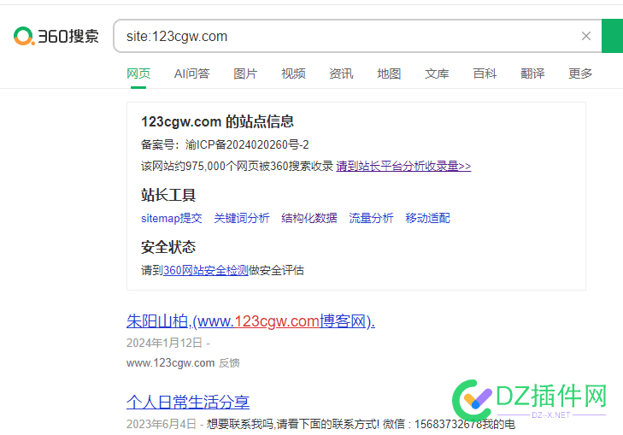
Task: Click the 该网站约975,000个网页被360搜索收录 text
Action: (x=237, y=166)
